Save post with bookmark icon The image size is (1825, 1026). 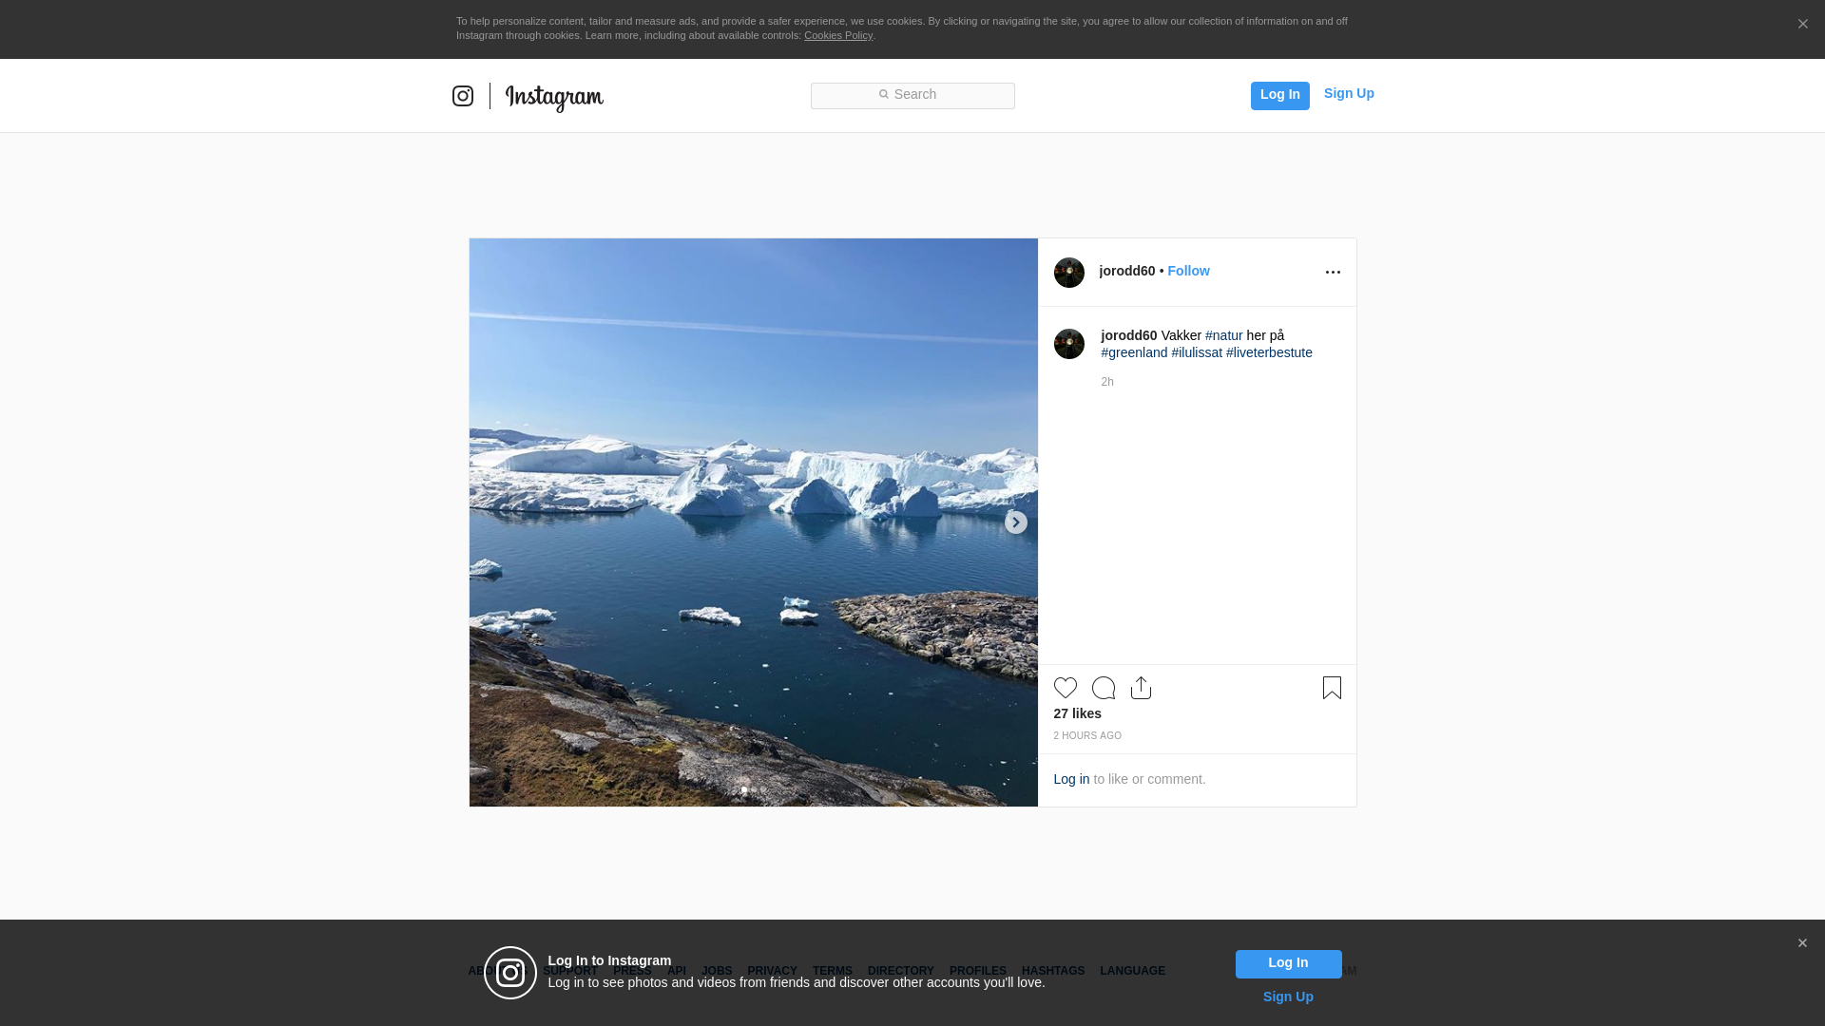[1332, 688]
